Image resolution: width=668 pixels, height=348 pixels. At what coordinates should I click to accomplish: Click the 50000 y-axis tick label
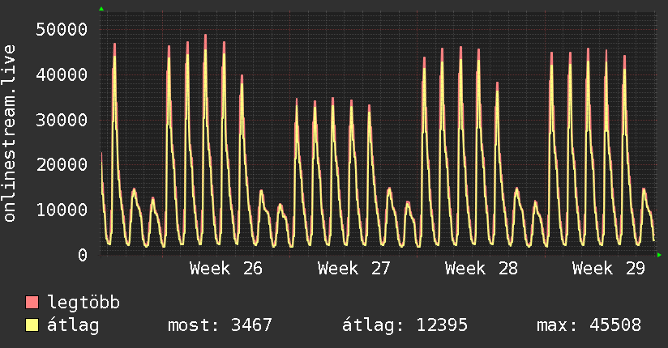[x=62, y=29]
